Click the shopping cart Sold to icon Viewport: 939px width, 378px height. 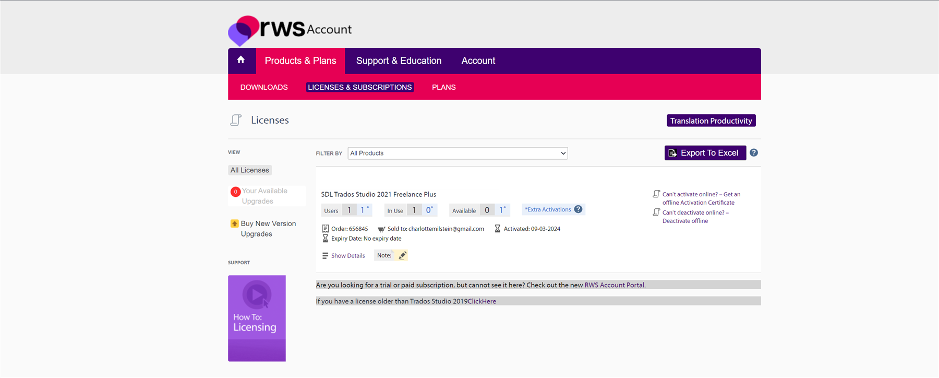click(381, 229)
